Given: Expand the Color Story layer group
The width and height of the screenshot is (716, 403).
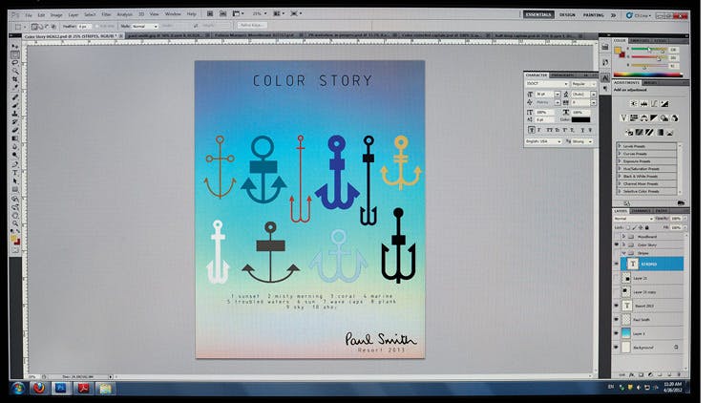Looking at the screenshot, I should [623, 244].
